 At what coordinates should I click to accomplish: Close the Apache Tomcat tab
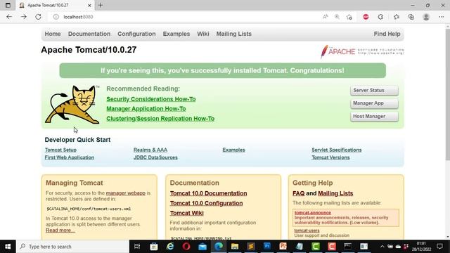(x=89, y=5)
